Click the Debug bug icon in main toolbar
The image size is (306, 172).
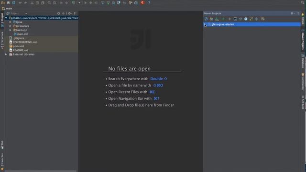(91, 3)
